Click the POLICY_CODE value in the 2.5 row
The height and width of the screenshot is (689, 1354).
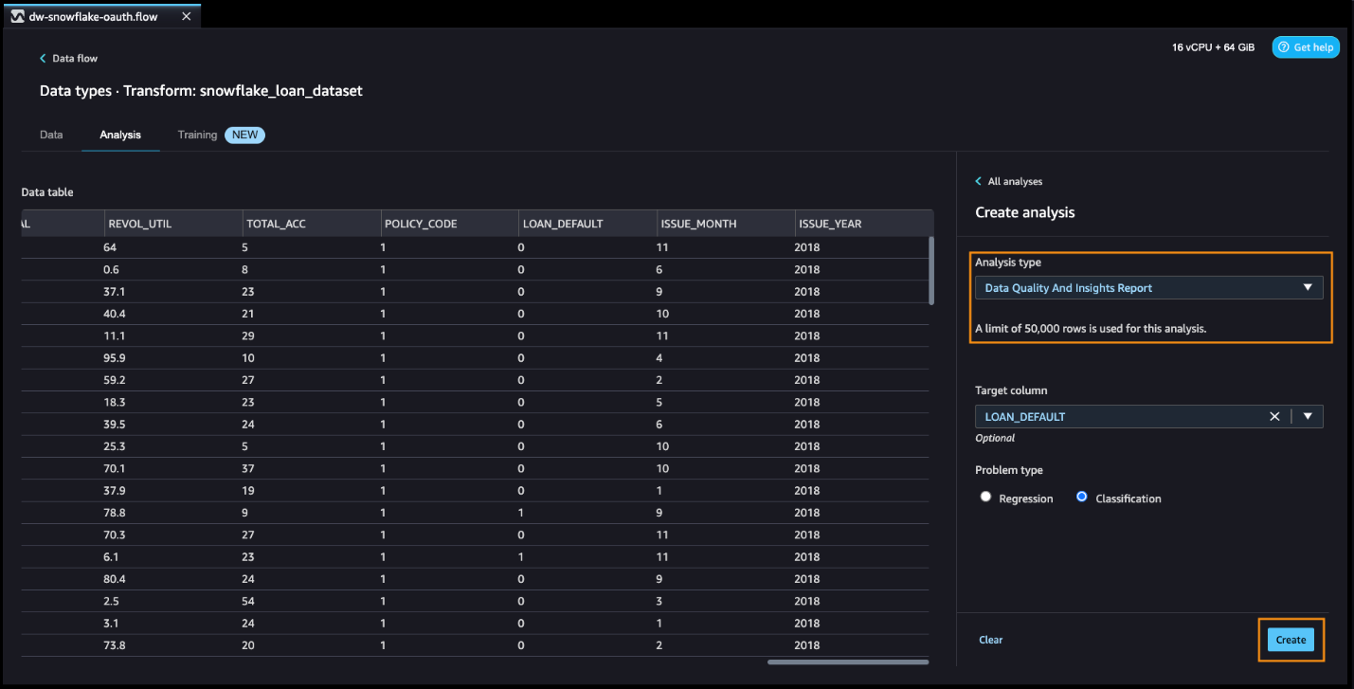pyautogui.click(x=383, y=601)
